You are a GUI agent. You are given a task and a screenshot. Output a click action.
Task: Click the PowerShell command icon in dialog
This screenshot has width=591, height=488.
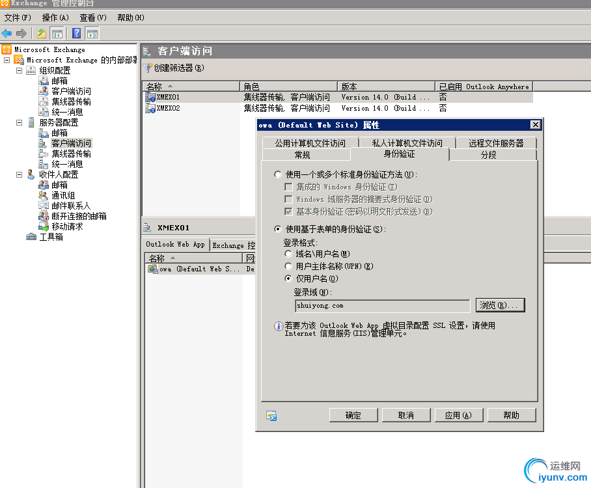pyautogui.click(x=271, y=416)
